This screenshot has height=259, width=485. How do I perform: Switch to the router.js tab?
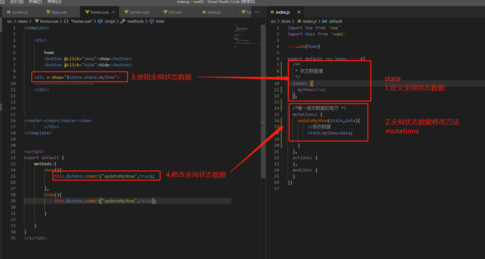coord(21,12)
